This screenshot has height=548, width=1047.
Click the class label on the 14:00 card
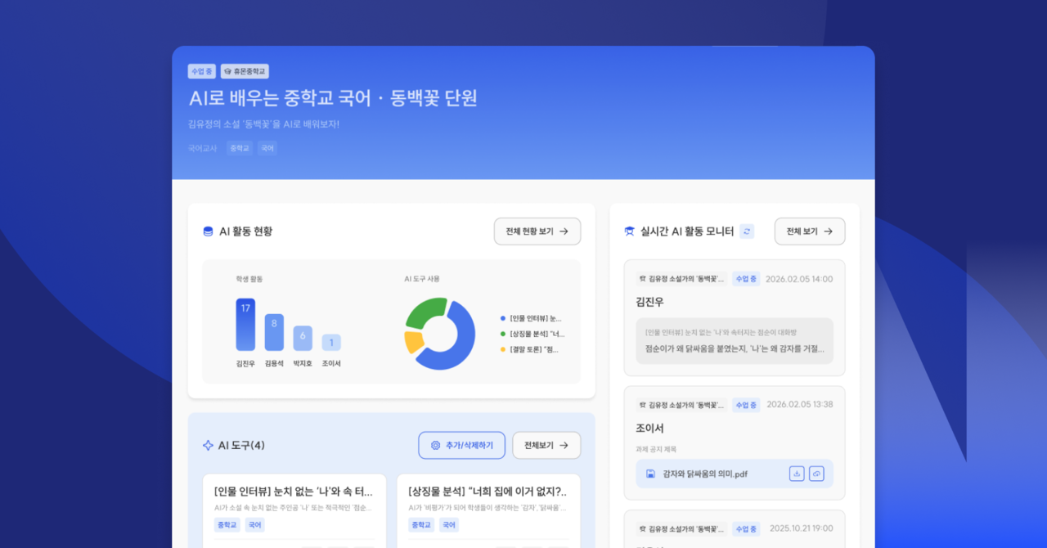click(x=681, y=279)
